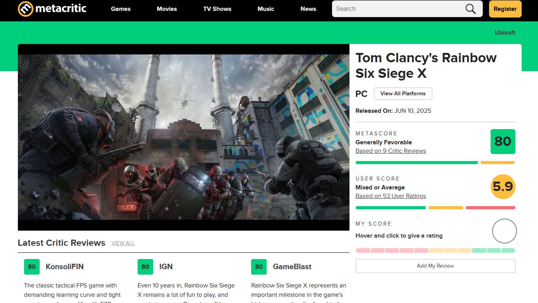The width and height of the screenshot is (538, 303).
Task: Click the yellow 5.9 User Score badge
Action: [503, 187]
